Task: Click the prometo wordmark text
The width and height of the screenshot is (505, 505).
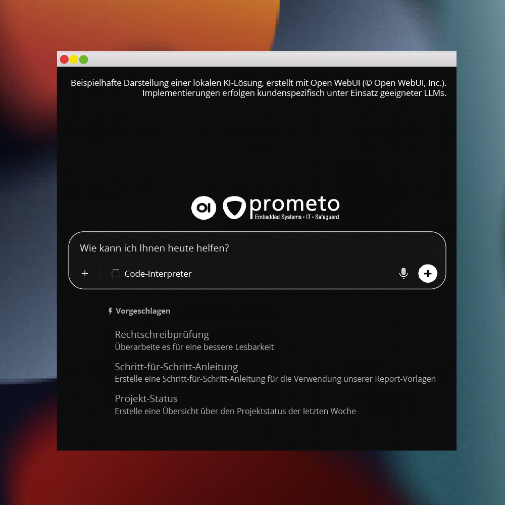Action: click(x=294, y=204)
